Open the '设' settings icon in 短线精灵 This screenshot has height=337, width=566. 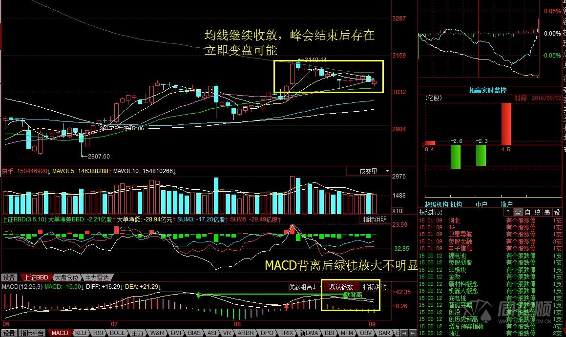(557, 212)
